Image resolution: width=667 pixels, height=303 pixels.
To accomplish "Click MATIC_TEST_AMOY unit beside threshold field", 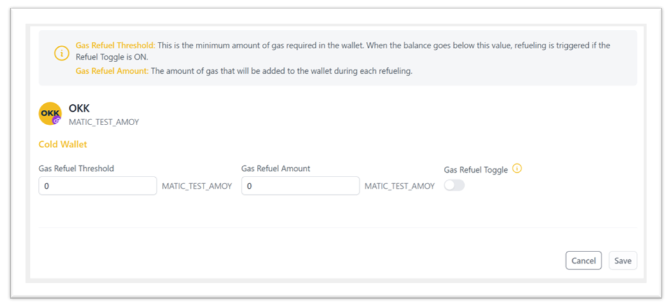I will pyautogui.click(x=197, y=185).
